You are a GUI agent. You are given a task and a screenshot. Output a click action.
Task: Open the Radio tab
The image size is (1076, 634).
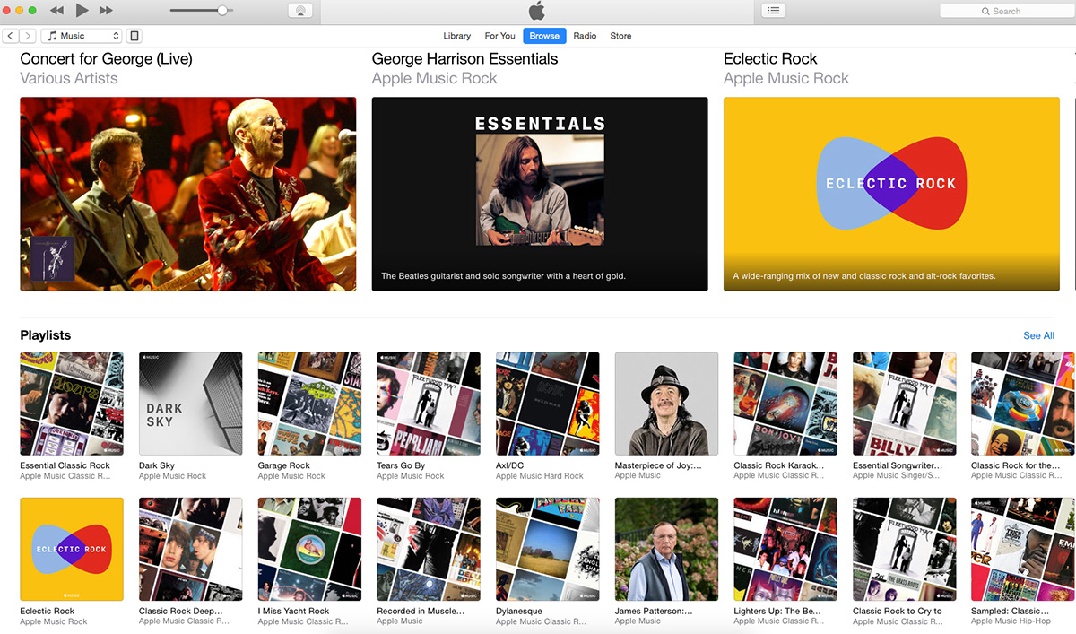click(585, 36)
